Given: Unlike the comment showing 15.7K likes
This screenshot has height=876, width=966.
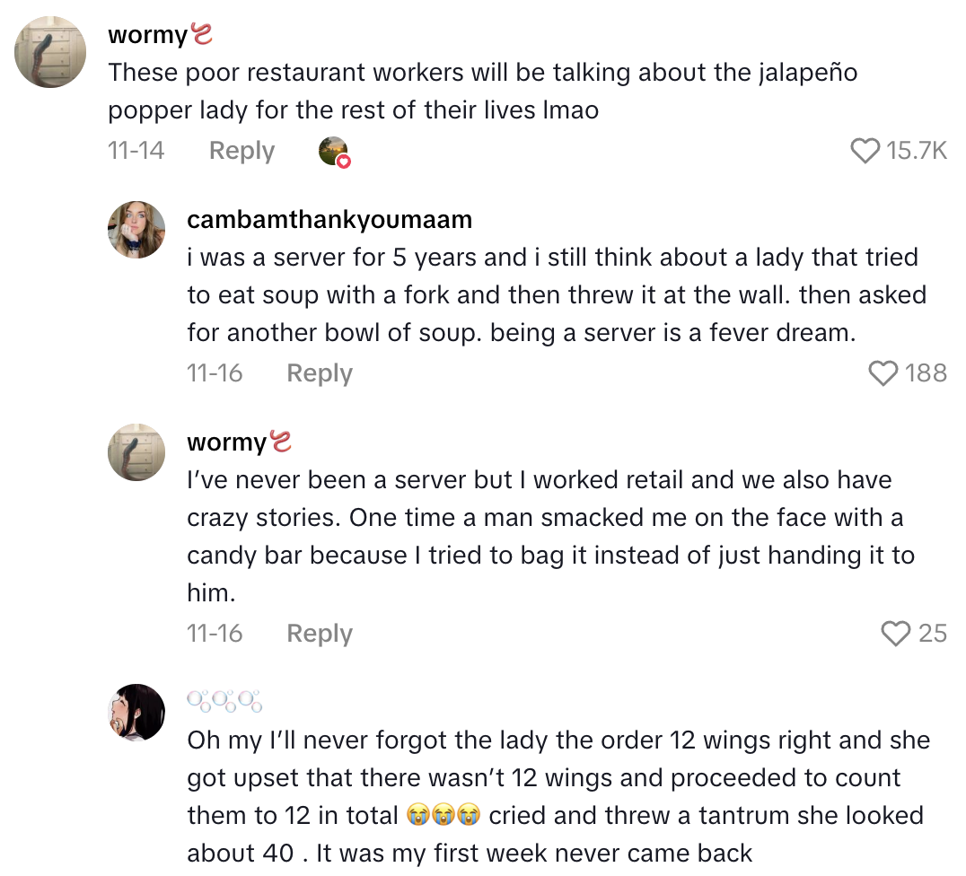Looking at the screenshot, I should coord(865,152).
